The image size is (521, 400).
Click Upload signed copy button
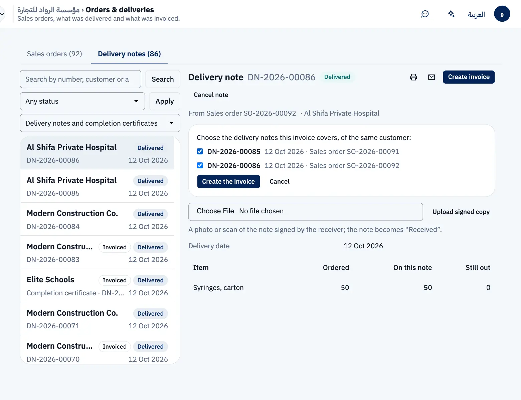461,212
